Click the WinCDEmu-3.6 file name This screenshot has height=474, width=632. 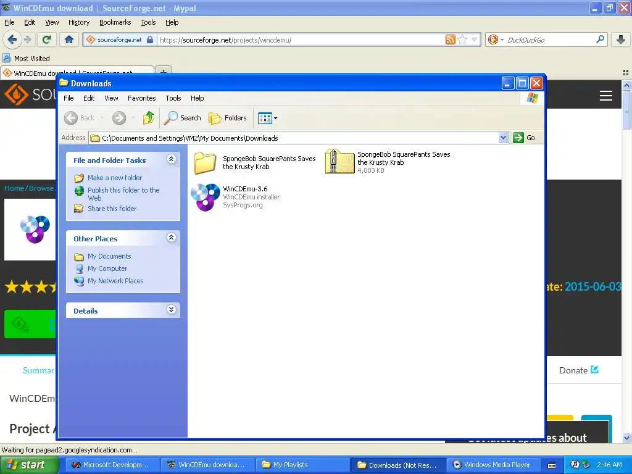[x=245, y=189]
